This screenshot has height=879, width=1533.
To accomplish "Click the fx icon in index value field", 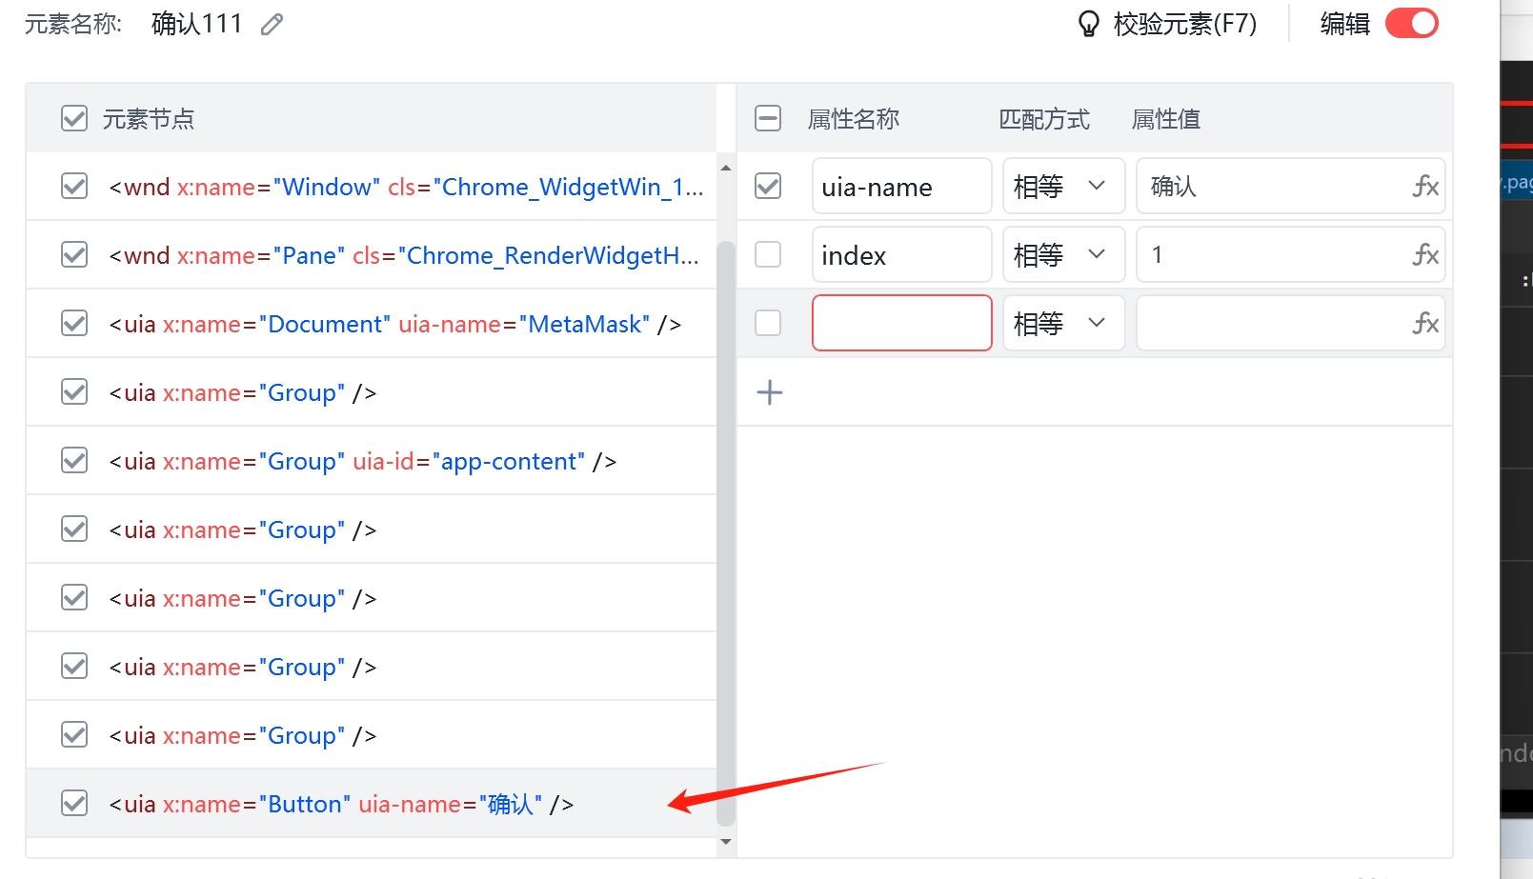I will pyautogui.click(x=1425, y=255).
